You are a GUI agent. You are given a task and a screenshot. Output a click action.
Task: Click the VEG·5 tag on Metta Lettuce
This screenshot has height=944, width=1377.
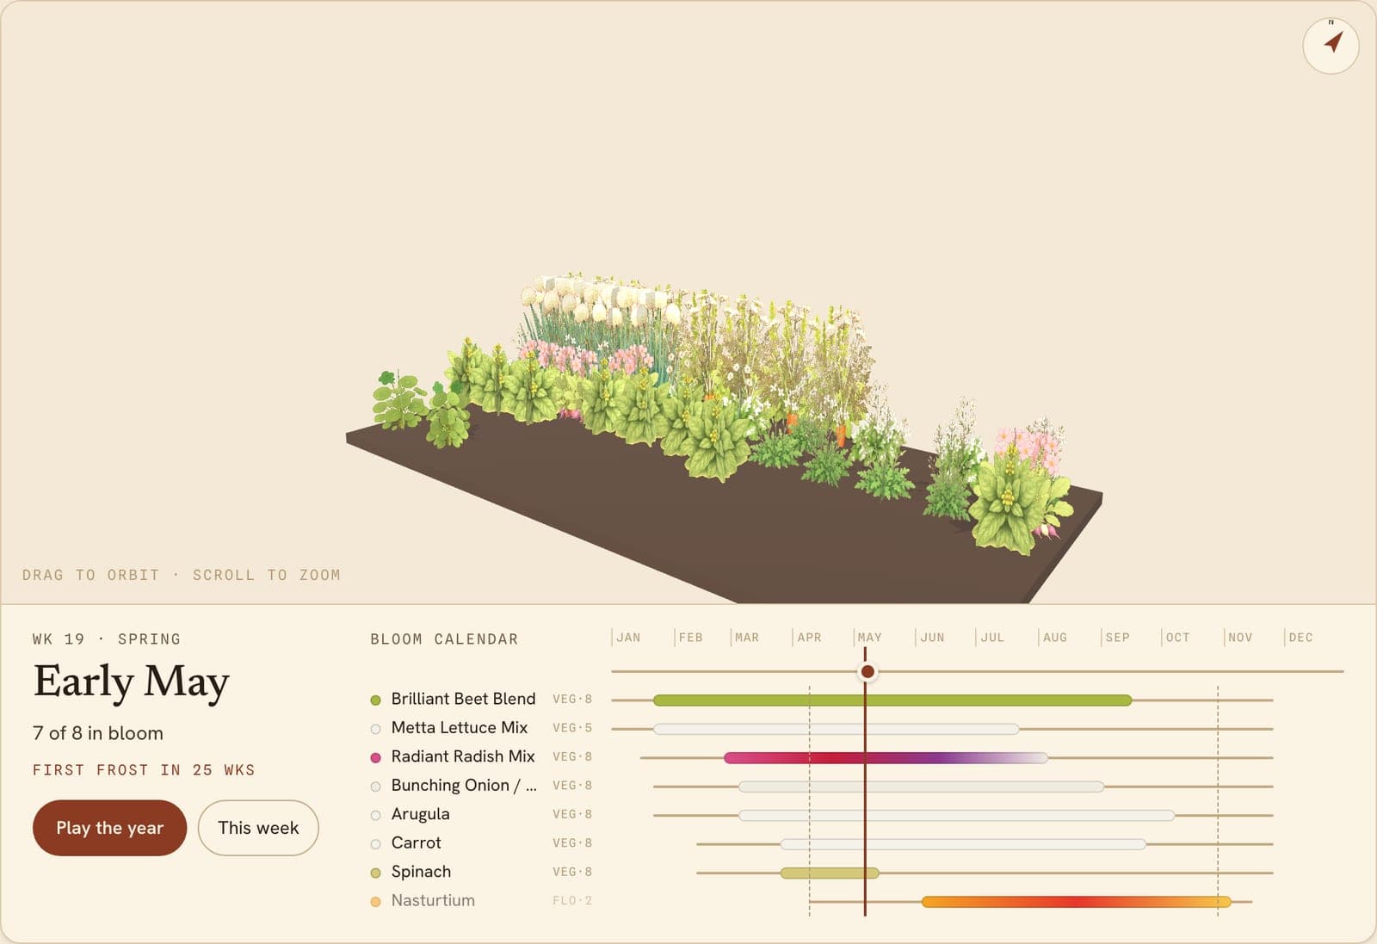point(572,728)
